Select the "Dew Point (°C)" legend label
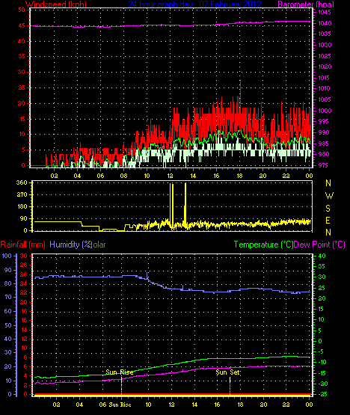Image resolution: width=350 pixels, height=415 pixels. click(x=319, y=245)
